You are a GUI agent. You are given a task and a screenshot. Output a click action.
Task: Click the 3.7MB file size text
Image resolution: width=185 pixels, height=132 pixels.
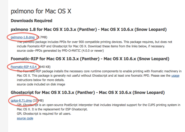[42, 37]
